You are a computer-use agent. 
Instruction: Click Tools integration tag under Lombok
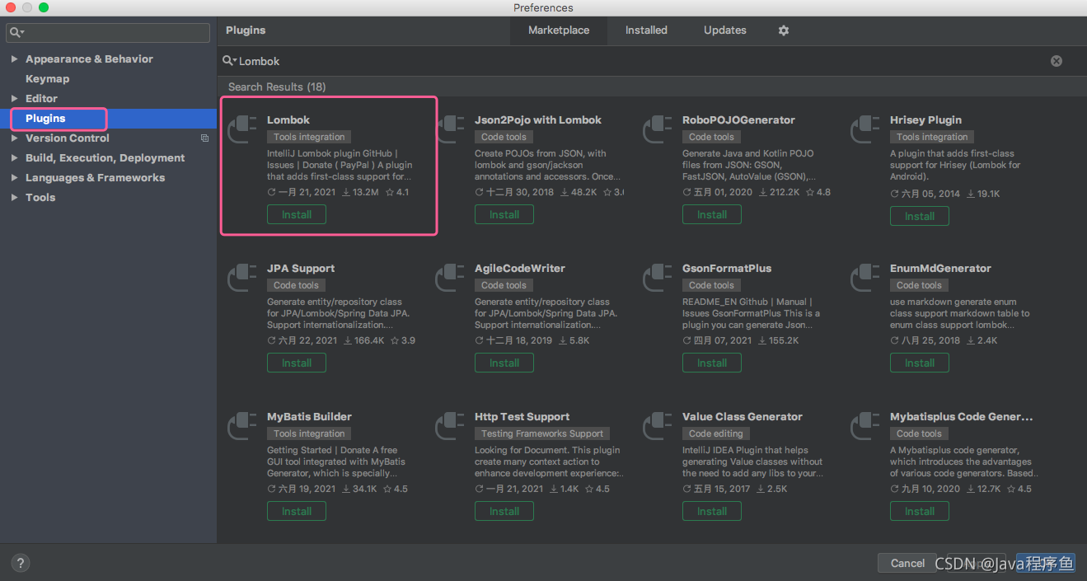[309, 137]
